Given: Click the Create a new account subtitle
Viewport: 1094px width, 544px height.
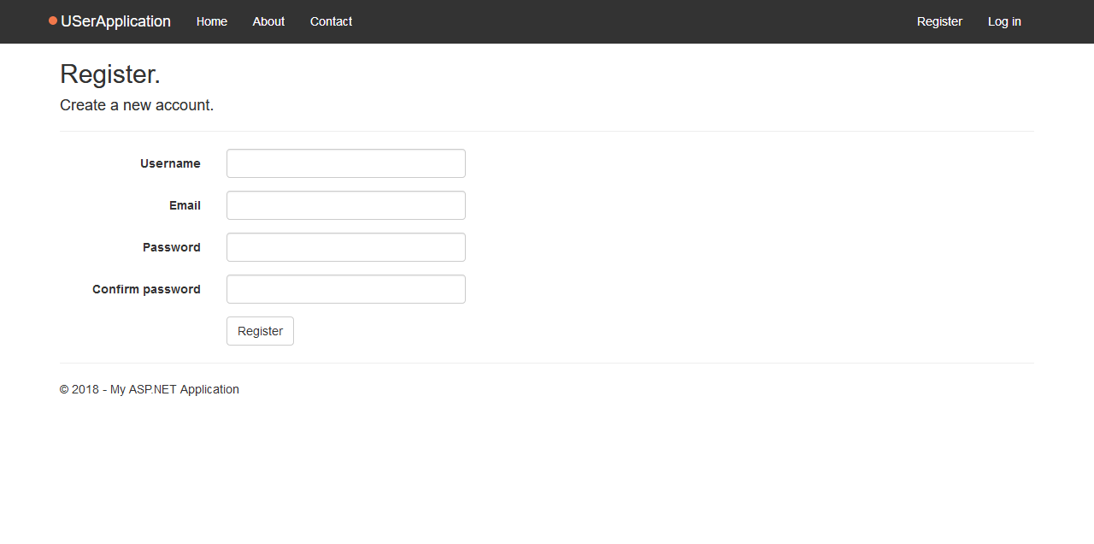Looking at the screenshot, I should click(136, 105).
